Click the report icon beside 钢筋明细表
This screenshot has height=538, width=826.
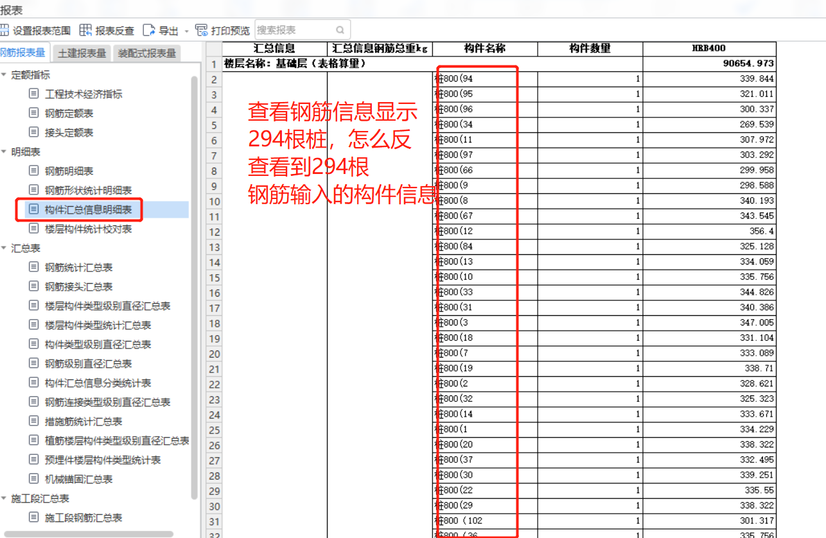[x=34, y=171]
